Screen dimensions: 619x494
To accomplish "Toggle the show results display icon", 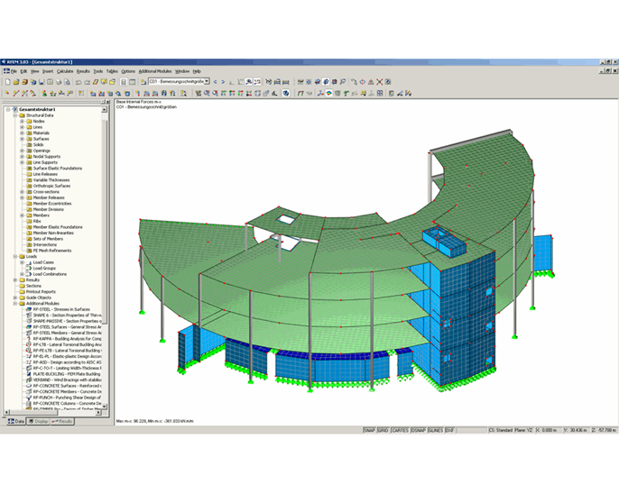I will point(249,82).
